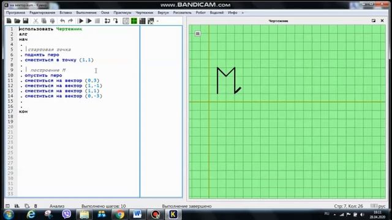Click line 'сместиться на вектор (0,-3)'

coord(64,96)
